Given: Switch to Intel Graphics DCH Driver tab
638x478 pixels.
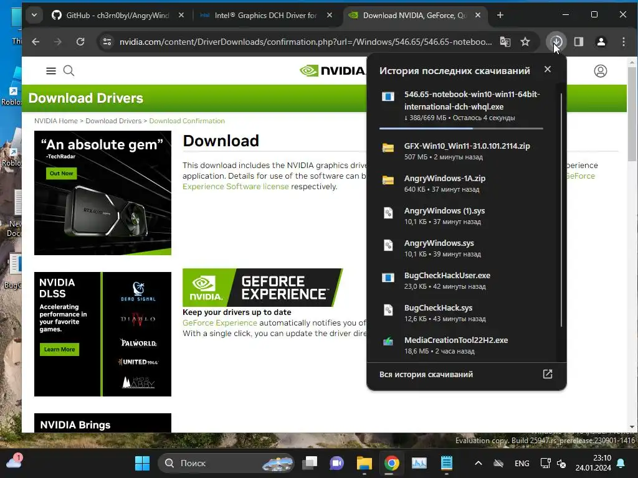Looking at the screenshot, I should coord(266,15).
